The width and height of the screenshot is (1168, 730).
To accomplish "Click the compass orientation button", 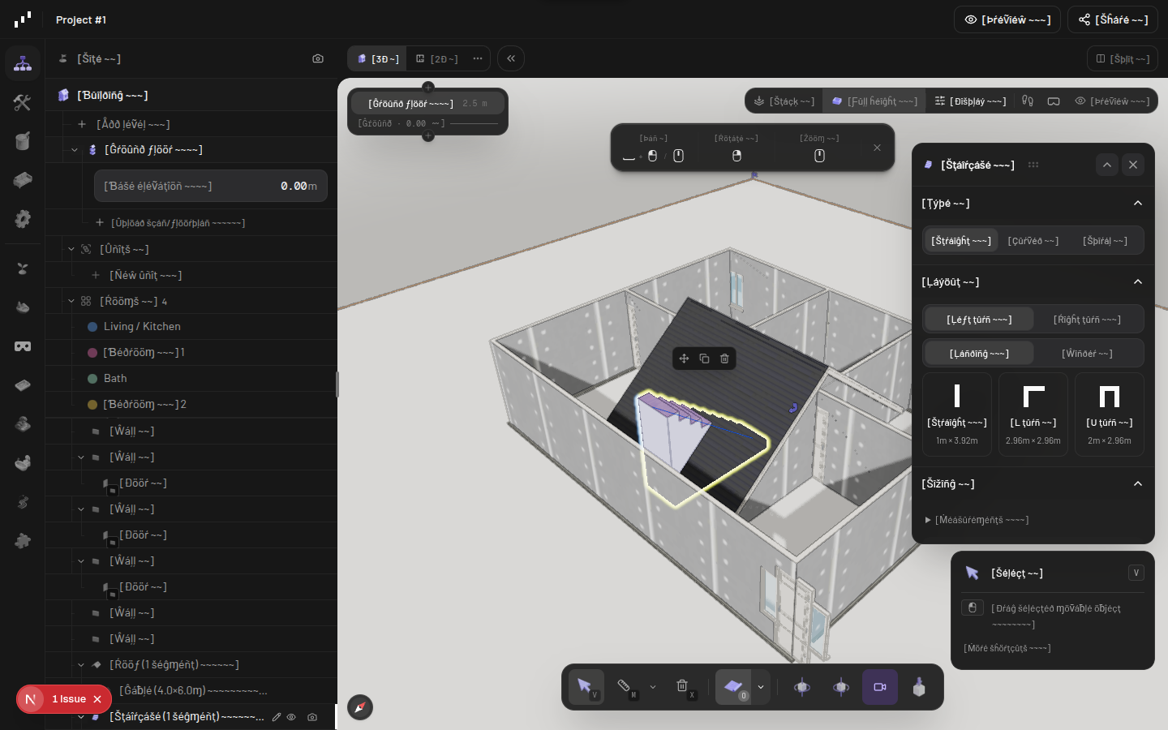I will [360, 707].
